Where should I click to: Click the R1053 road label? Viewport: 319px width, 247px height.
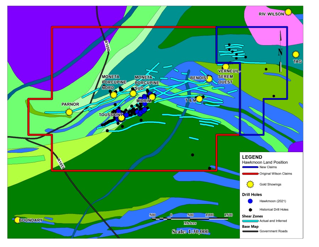tap(61, 163)
